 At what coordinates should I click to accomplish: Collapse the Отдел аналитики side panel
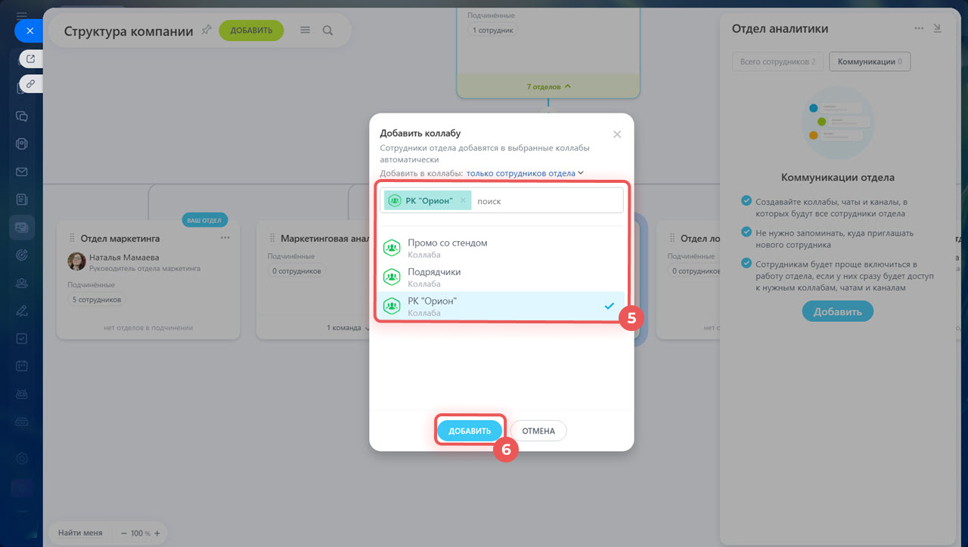pos(938,29)
